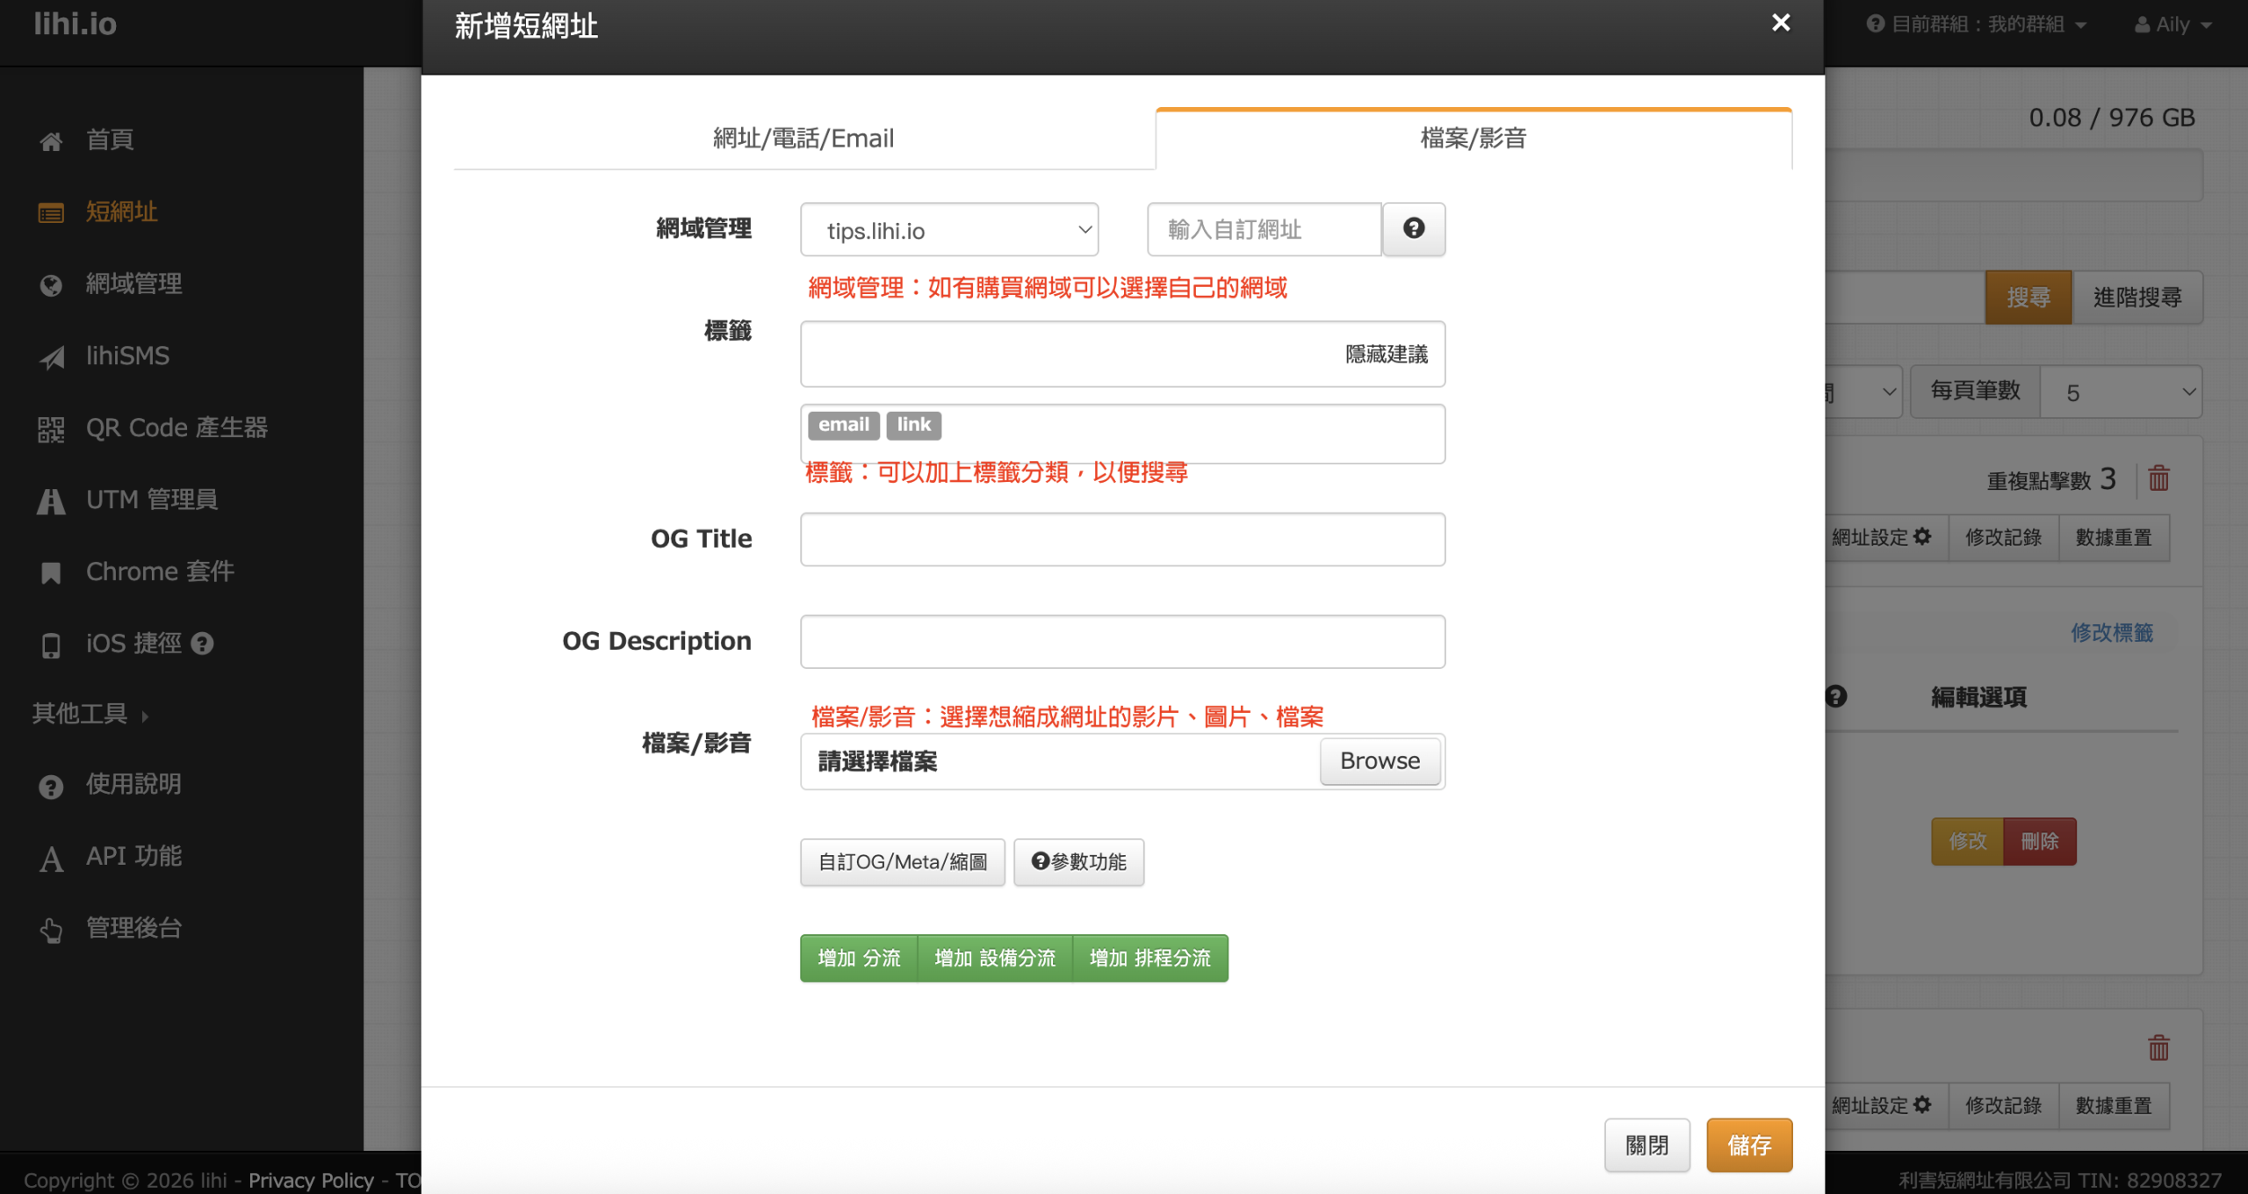The image size is (2248, 1194).
Task: Click the 網域管理 globe icon in sidebar
Action: [51, 285]
